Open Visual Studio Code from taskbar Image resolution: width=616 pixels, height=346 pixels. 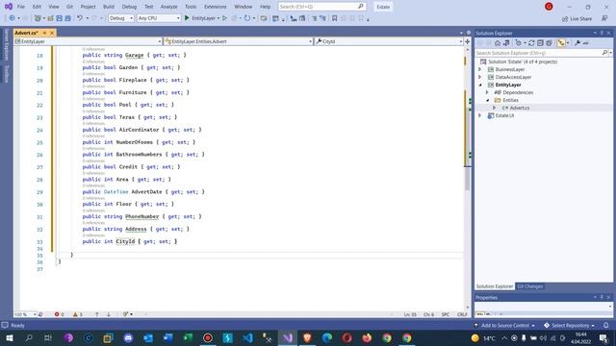pos(247,337)
